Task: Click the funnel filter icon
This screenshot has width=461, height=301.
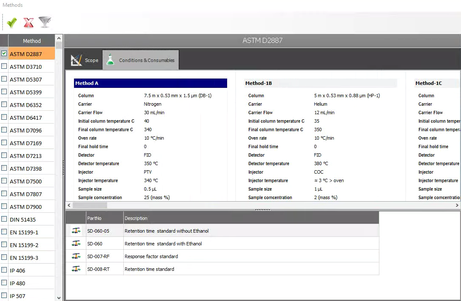Action: (45, 22)
